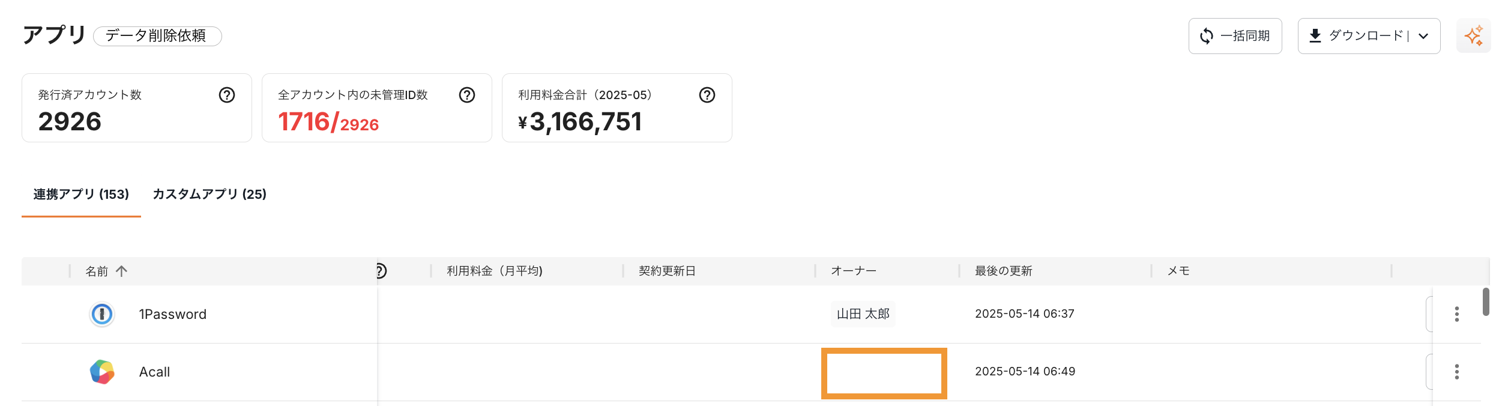
Task: Click the download arrow icon in ダウンロード button
Action: point(1315,35)
